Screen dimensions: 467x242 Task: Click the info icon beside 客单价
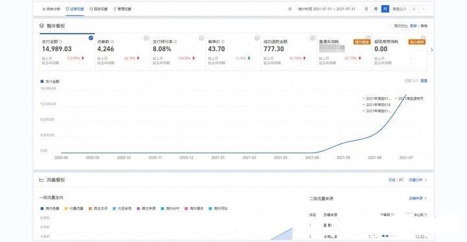click(x=222, y=42)
